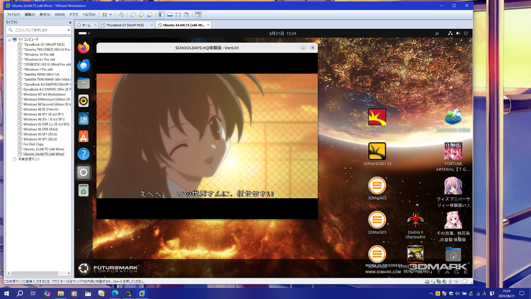Open the Ubuntu clock showing 6月21日 15:24
The width and height of the screenshot is (531, 299).
coord(283,33)
